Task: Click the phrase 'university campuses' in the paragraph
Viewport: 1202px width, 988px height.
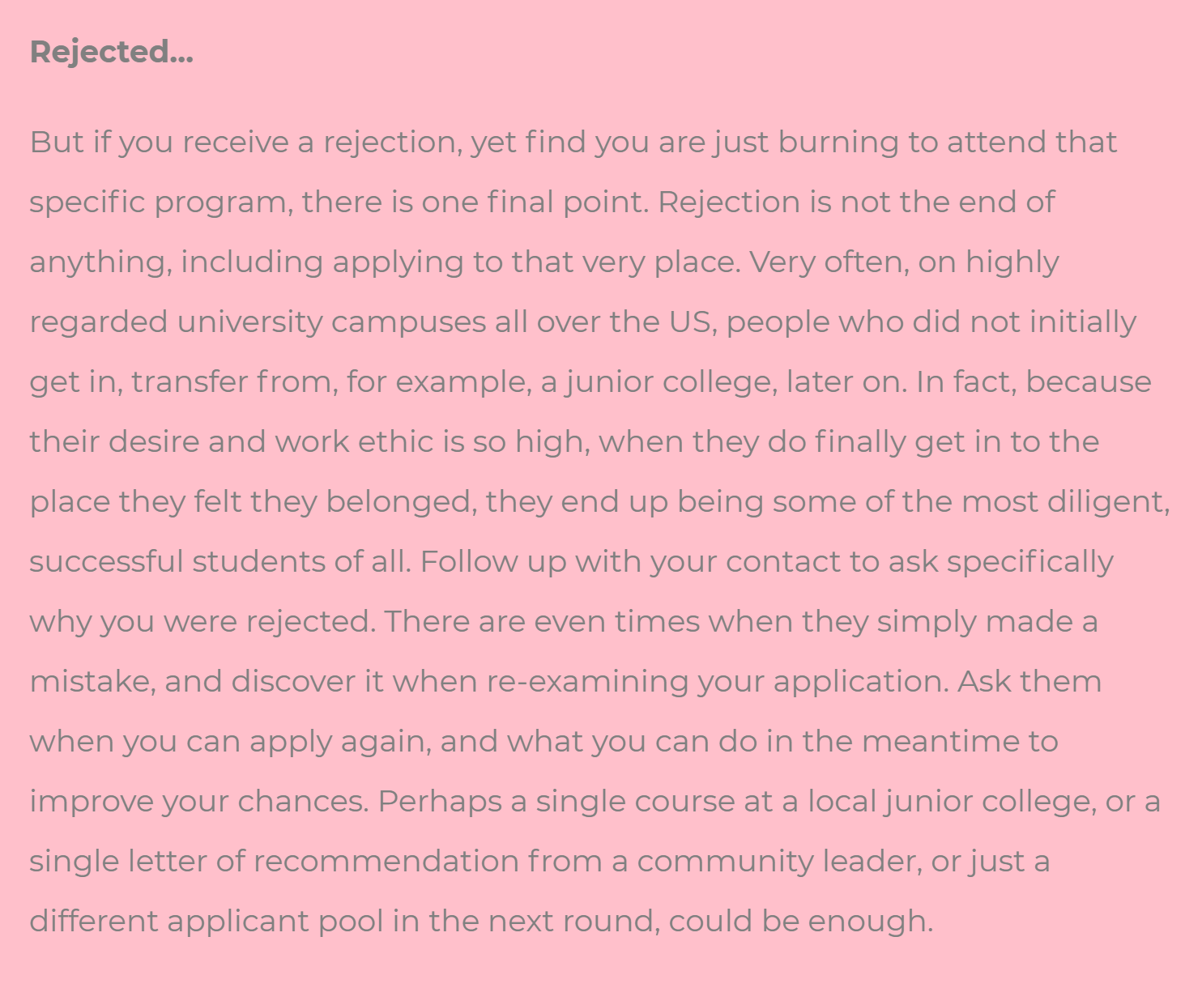Action: pos(331,322)
